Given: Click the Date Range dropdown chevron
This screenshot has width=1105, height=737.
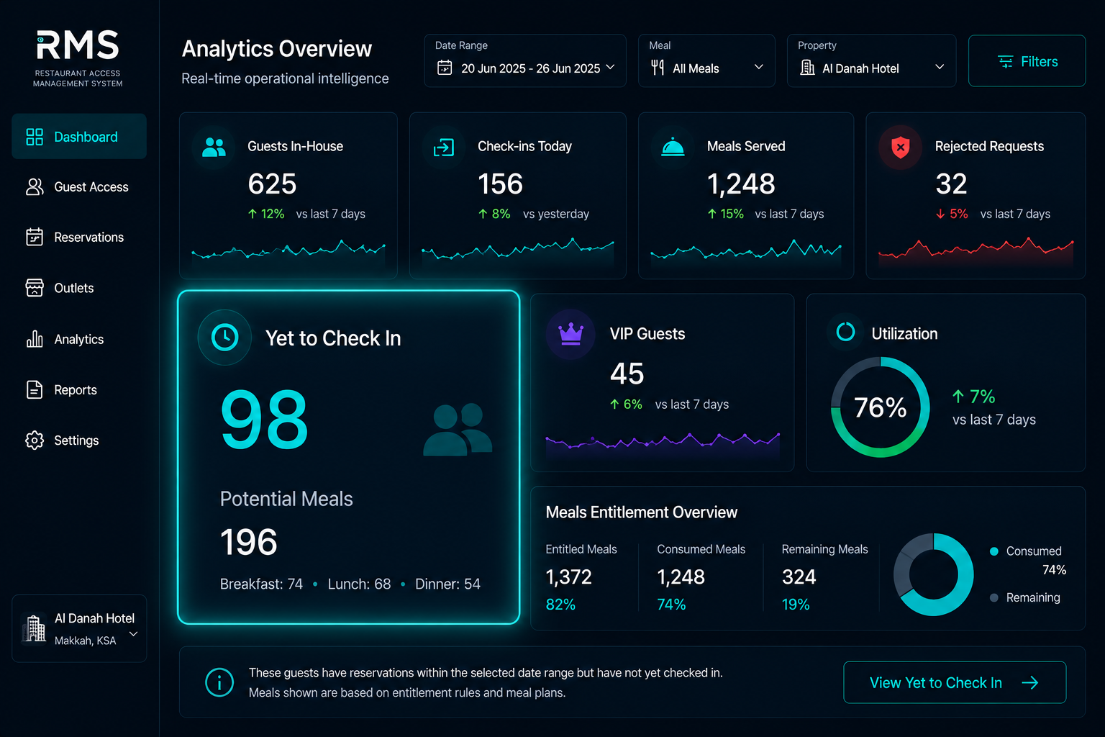Looking at the screenshot, I should (x=610, y=67).
